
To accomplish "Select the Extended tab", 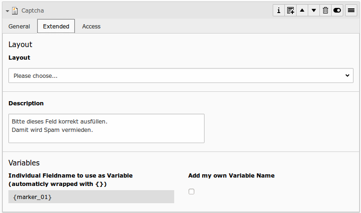I will [56, 27].
